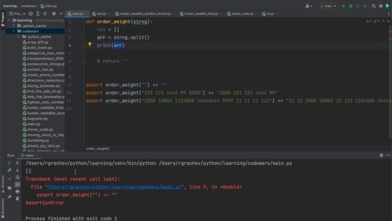Collapse all in Project panel
Image resolution: width=392 pixels, height=221 pixels.
[x=45, y=14]
